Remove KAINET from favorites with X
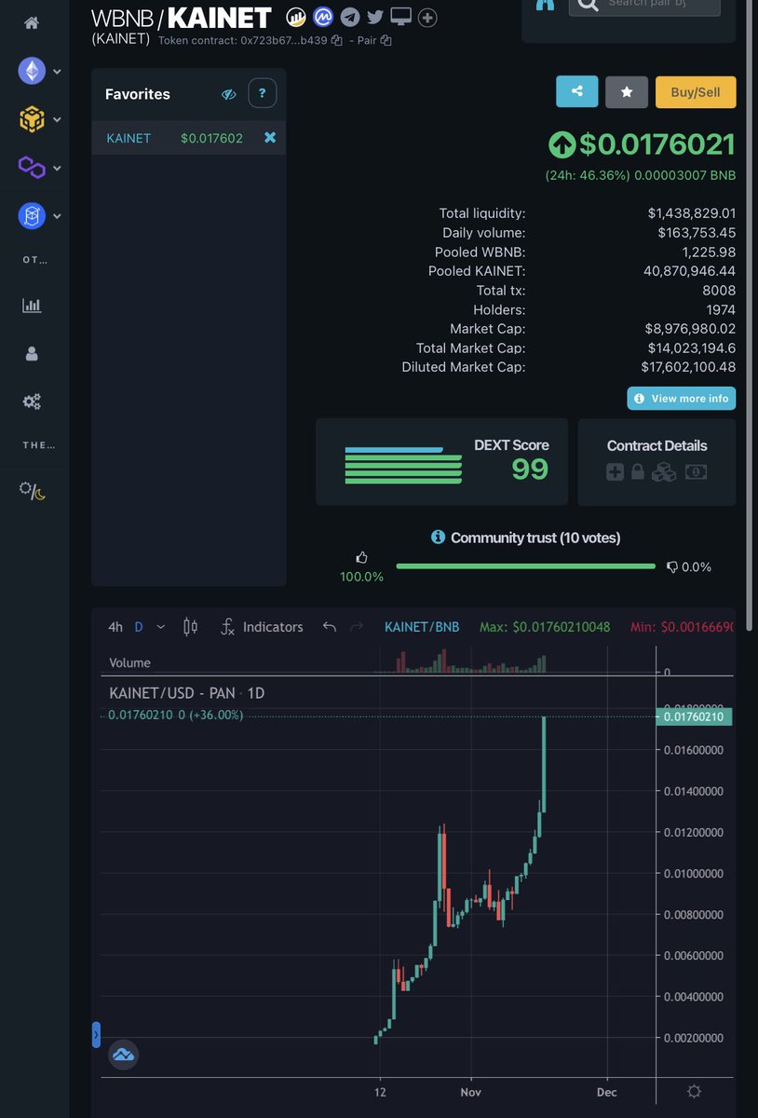The height and width of the screenshot is (1118, 758). 270,138
